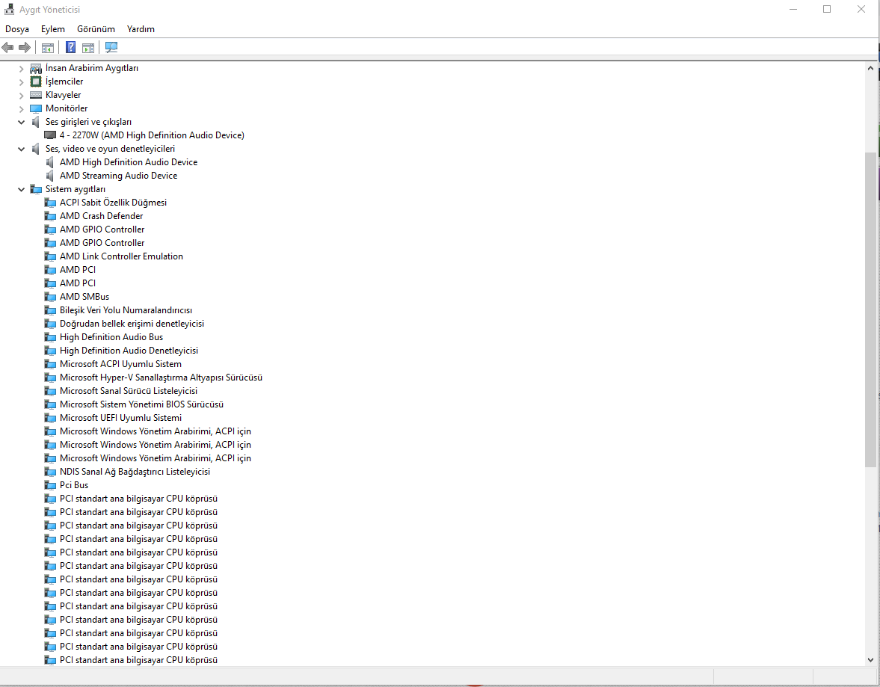Collapse the Sistem aygıtları node
This screenshot has width=880, height=687.
pos(22,189)
